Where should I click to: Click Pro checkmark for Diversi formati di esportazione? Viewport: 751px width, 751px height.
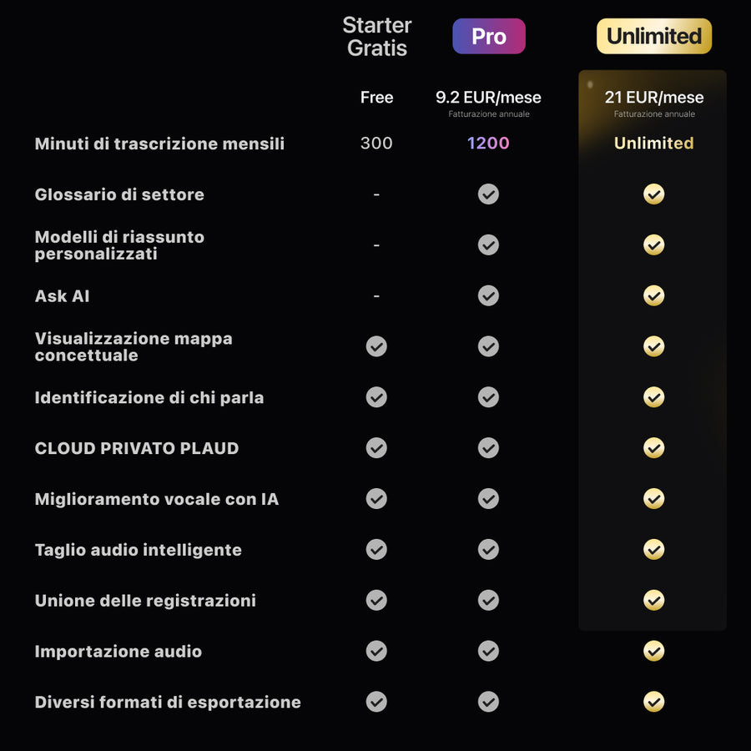[x=488, y=702]
